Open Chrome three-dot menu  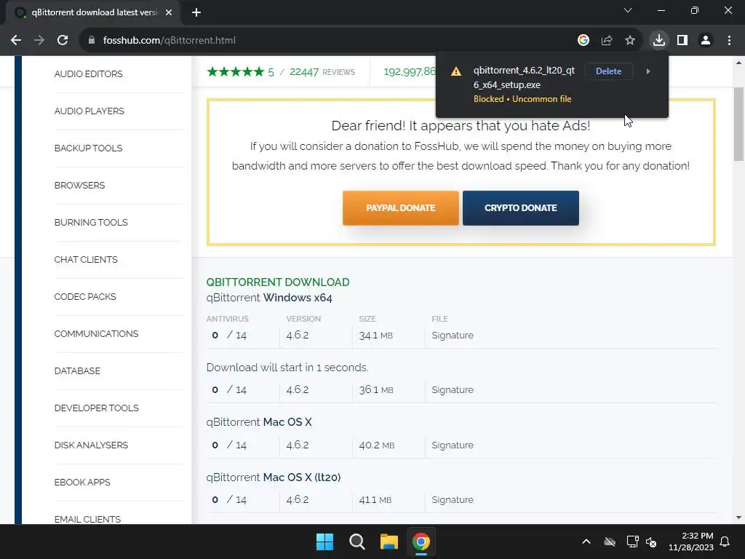tap(729, 41)
